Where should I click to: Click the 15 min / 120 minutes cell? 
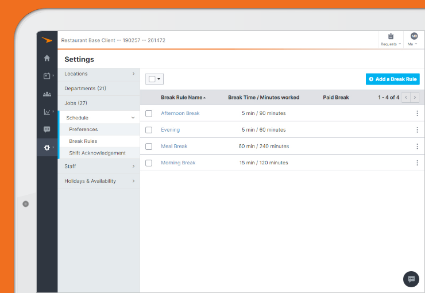pyautogui.click(x=264, y=163)
